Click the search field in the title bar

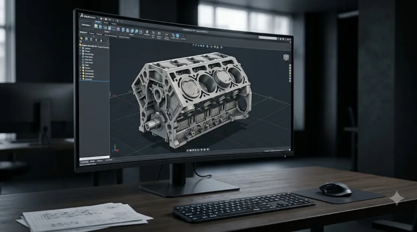point(268,38)
